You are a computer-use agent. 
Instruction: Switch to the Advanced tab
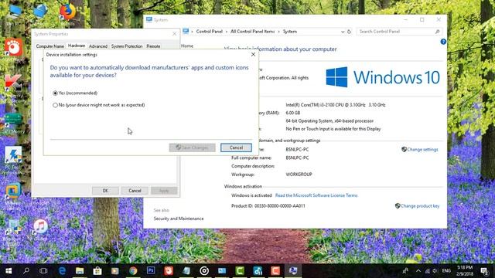click(x=98, y=46)
